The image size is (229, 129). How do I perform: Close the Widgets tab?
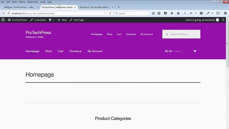pyautogui.click(x=38, y=7)
